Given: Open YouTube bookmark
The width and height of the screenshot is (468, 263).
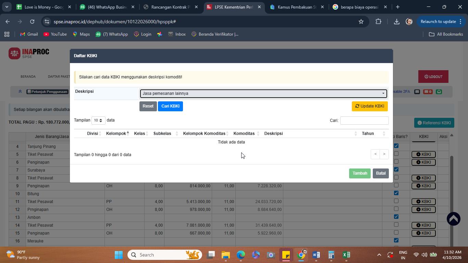Looking at the screenshot, I should [55, 34].
